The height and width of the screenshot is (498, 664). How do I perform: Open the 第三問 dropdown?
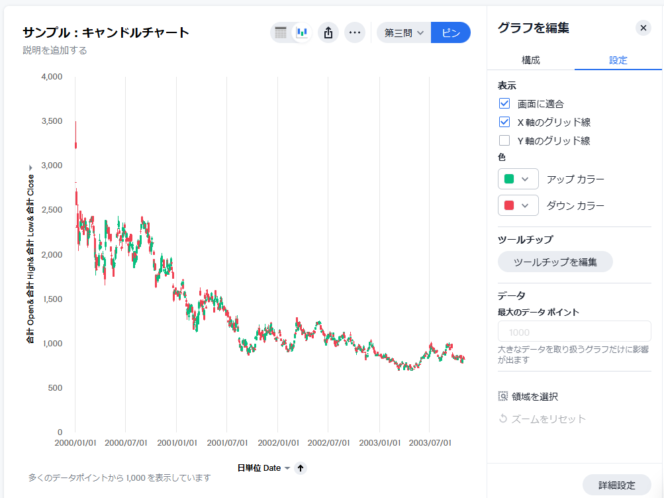click(x=403, y=32)
